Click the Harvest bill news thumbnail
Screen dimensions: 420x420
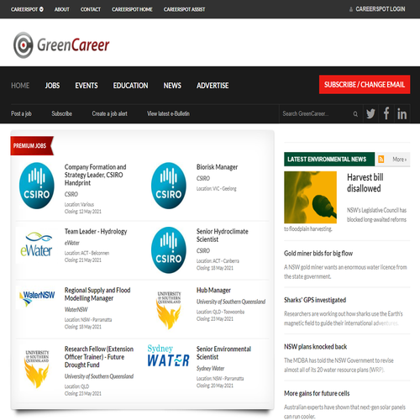tap(310, 197)
